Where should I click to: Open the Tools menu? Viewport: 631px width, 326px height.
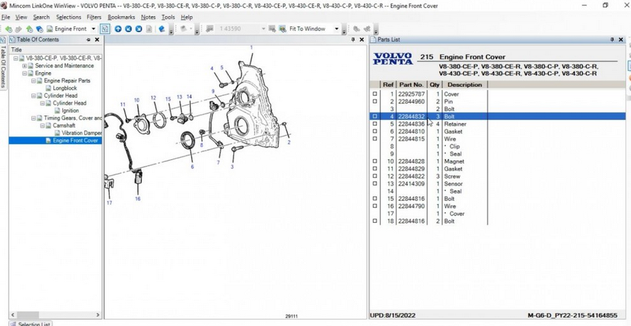(x=168, y=17)
